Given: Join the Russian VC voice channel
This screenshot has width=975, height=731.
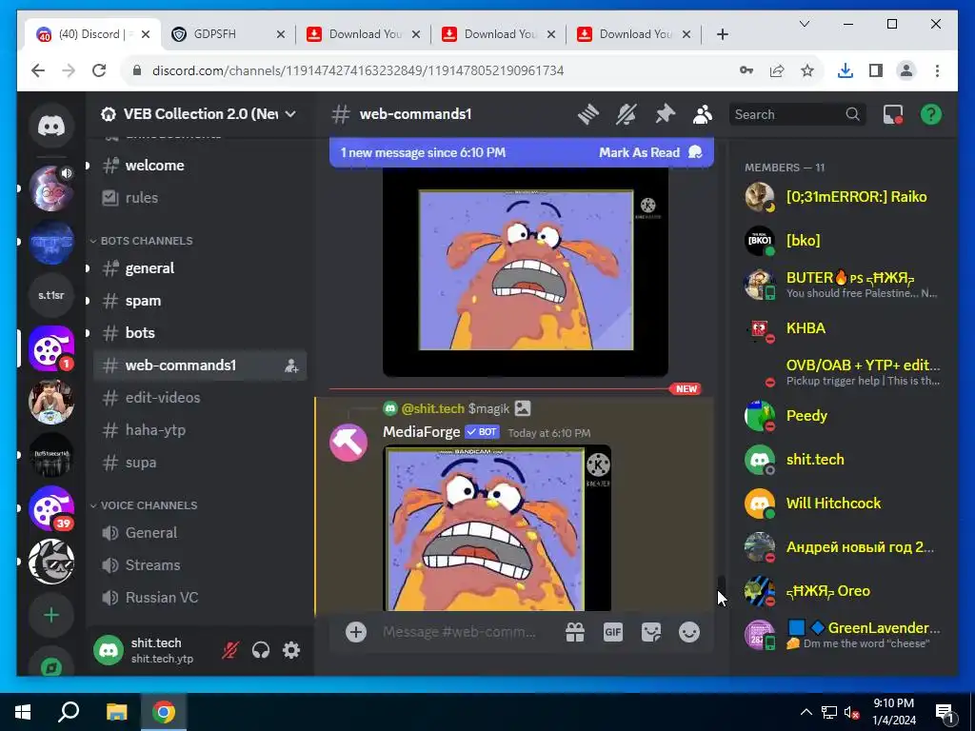Looking at the screenshot, I should (x=200, y=598).
